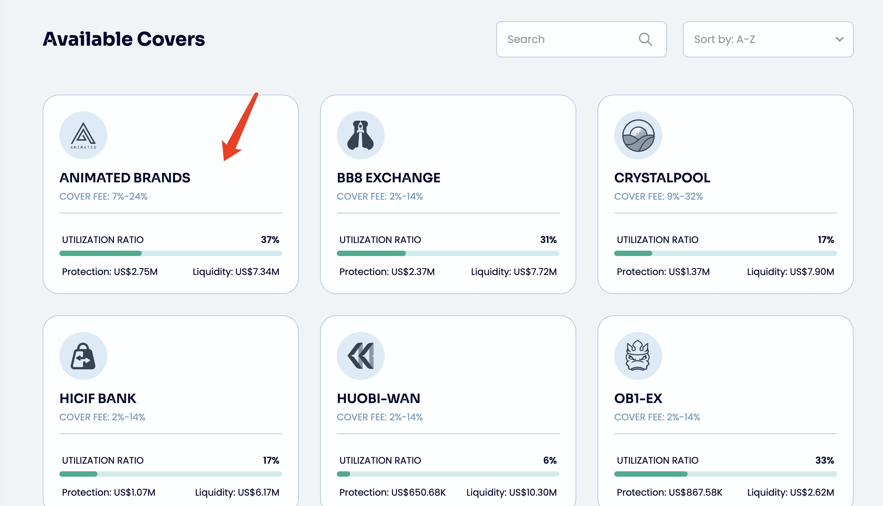
Task: Click Animated Brands 37% utilization bar
Action: click(170, 253)
